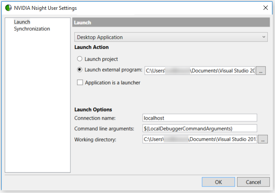This screenshot has width=275, height=193.
Task: Click the Launch Action heading
Action: click(91, 47)
